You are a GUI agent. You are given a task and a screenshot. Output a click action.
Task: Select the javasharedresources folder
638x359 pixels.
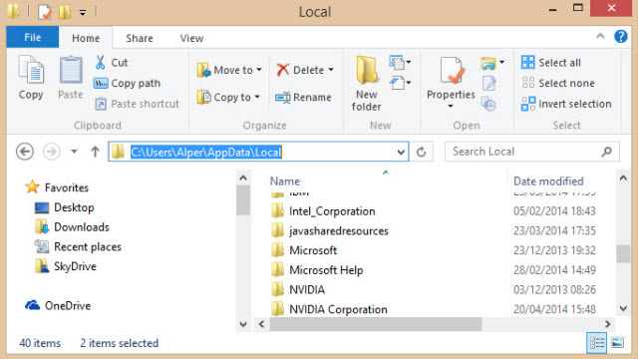[x=330, y=230]
